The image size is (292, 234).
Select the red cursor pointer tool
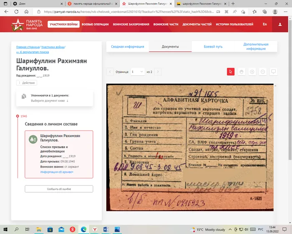(231, 71)
